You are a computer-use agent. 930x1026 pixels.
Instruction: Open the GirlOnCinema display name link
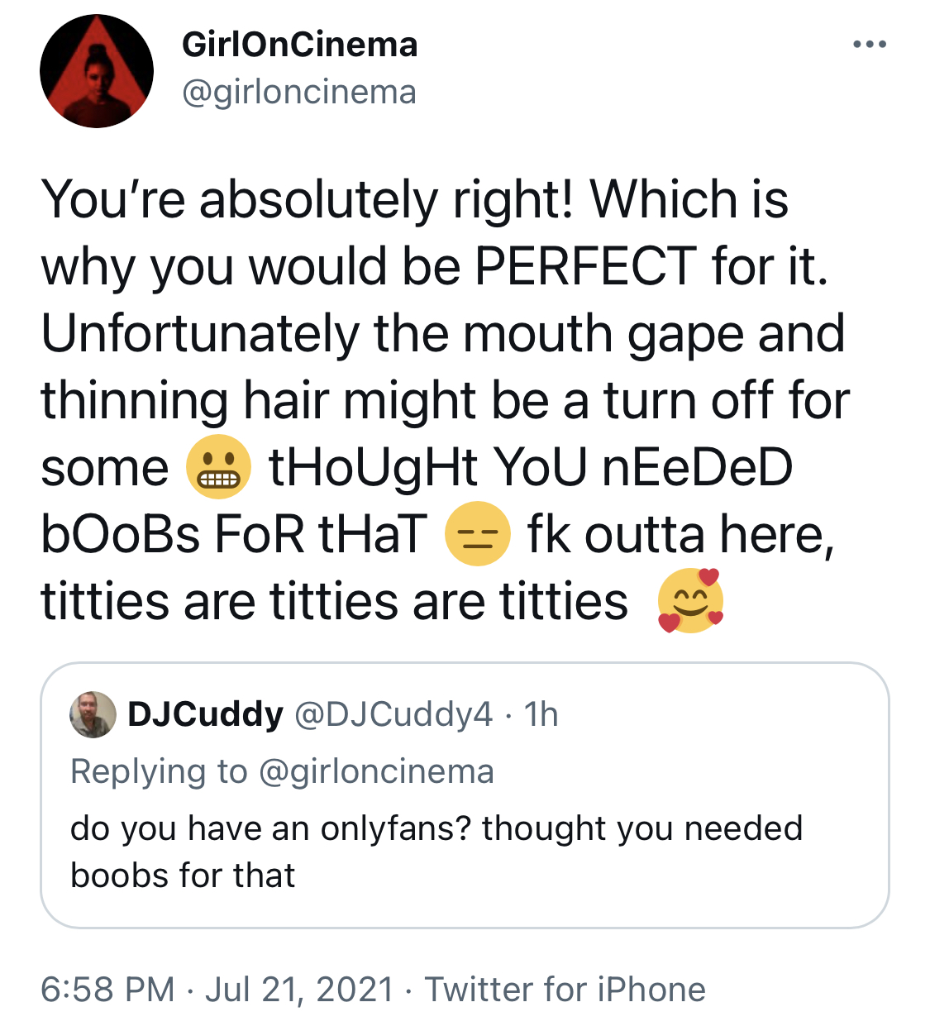coord(299,45)
